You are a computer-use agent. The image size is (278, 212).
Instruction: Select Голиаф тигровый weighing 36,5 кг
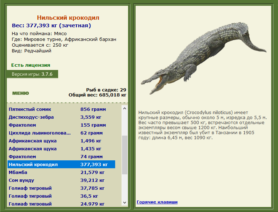point(61,196)
